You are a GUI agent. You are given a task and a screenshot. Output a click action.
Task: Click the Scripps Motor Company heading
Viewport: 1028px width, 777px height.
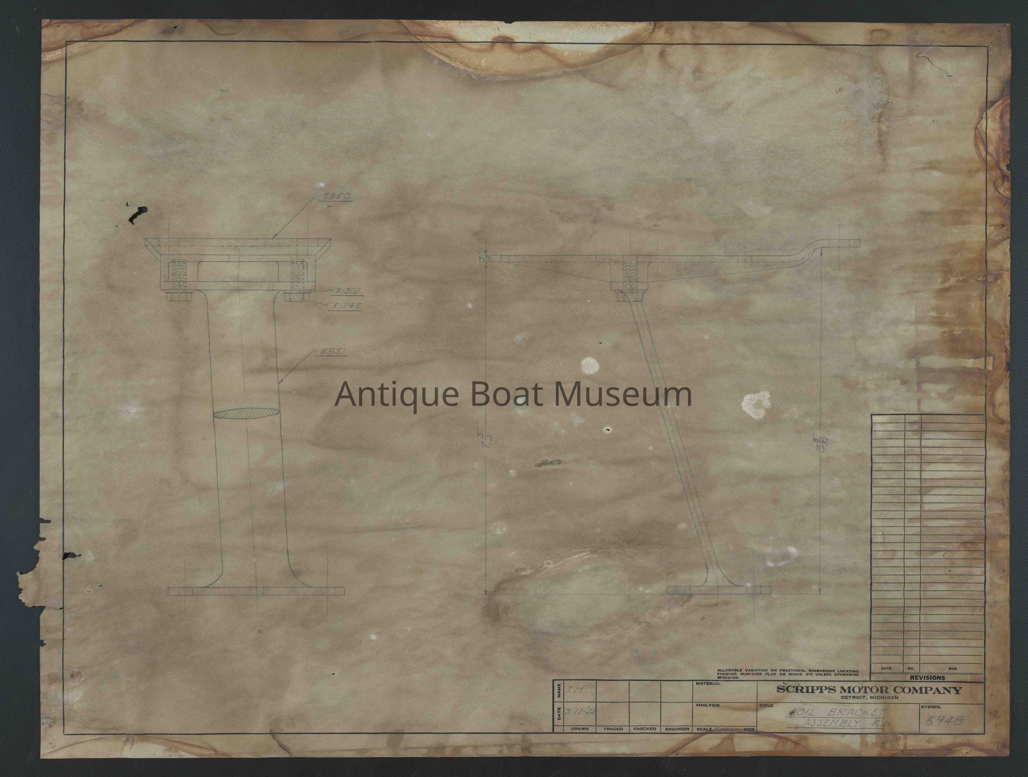pyautogui.click(x=869, y=690)
